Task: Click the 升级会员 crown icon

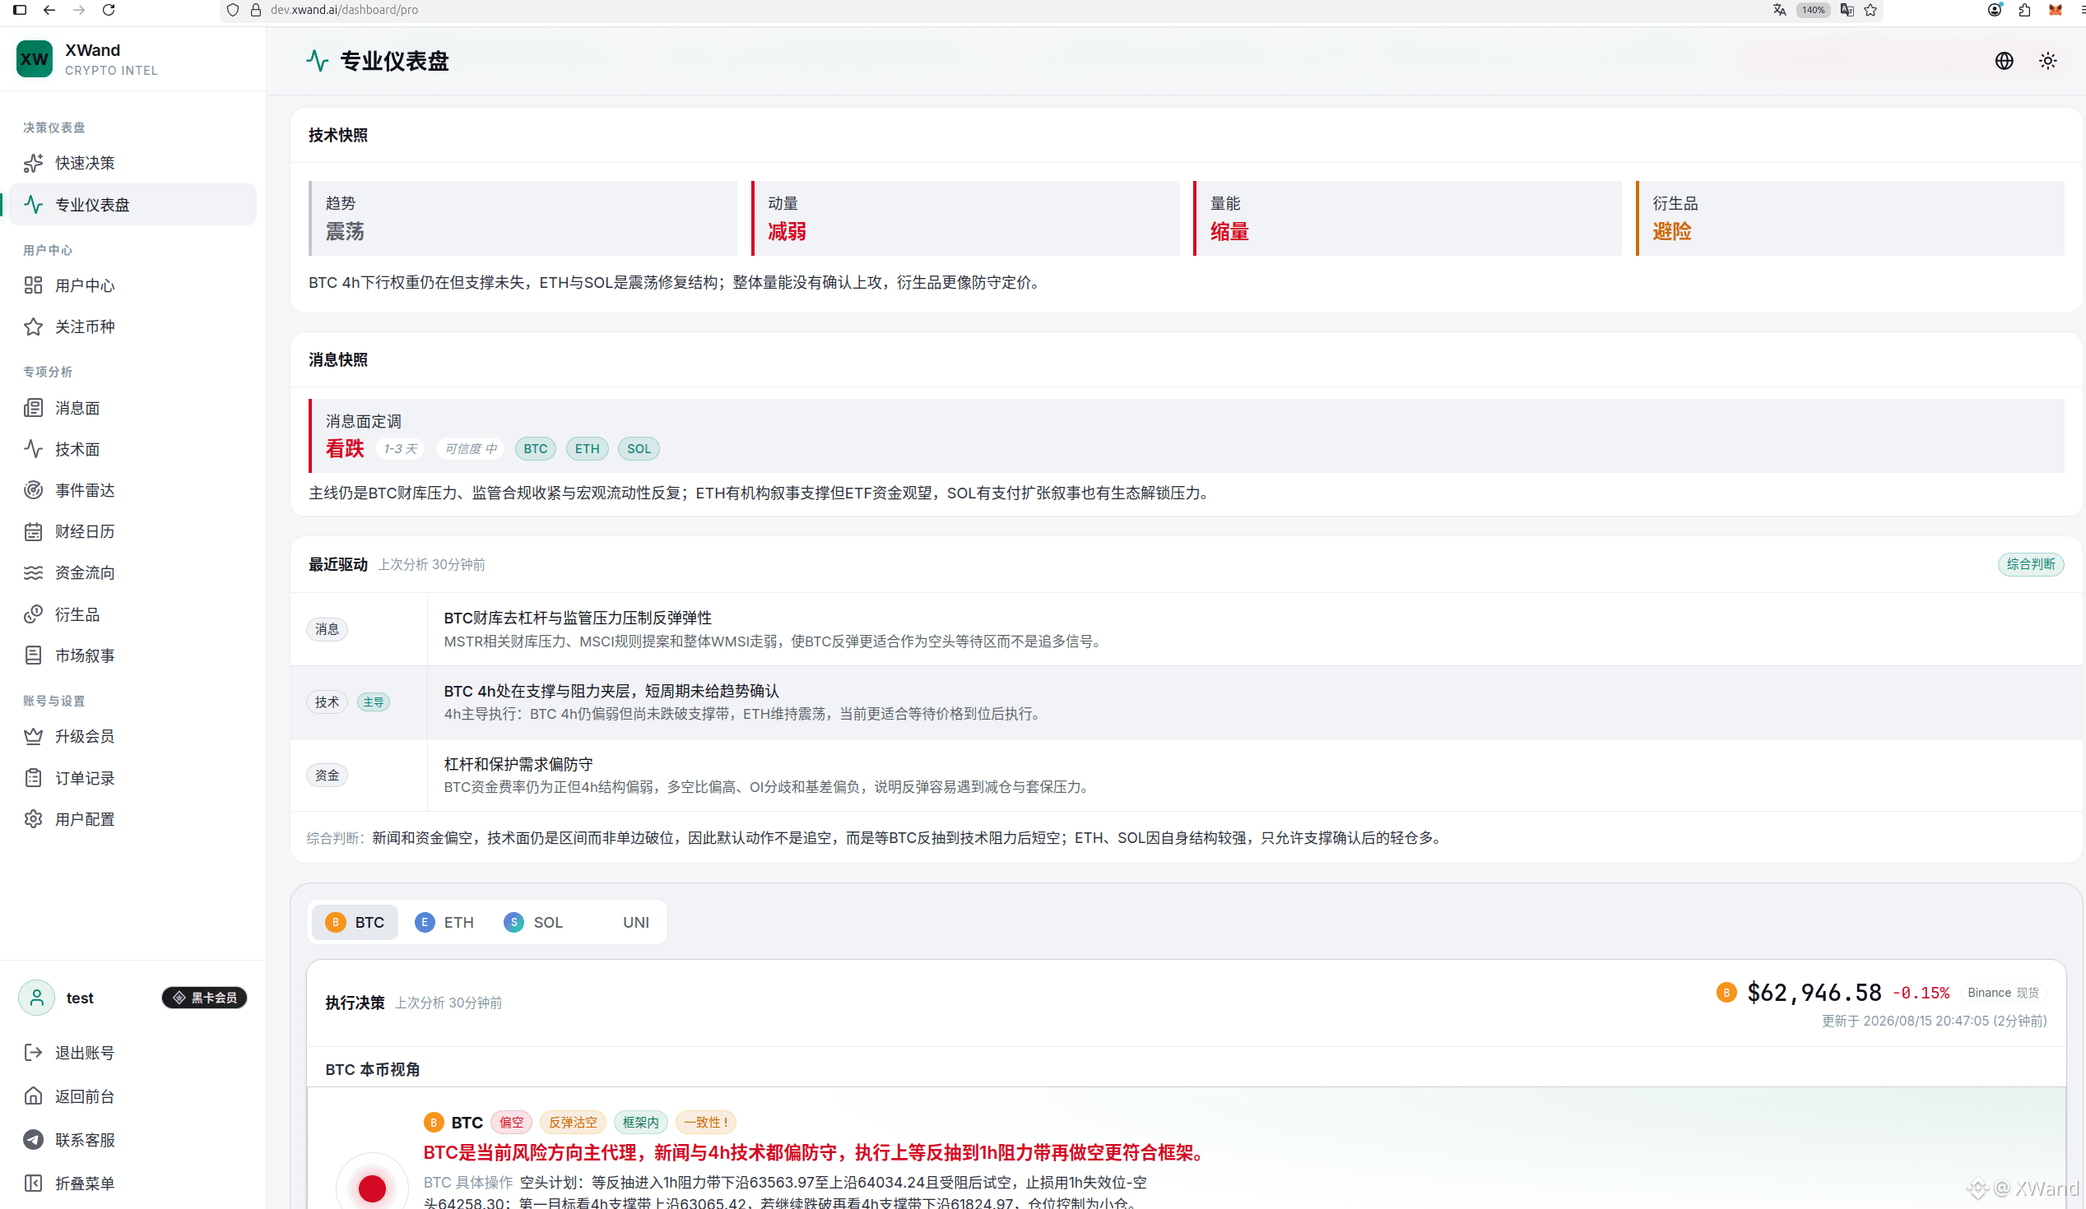Action: pyautogui.click(x=33, y=736)
